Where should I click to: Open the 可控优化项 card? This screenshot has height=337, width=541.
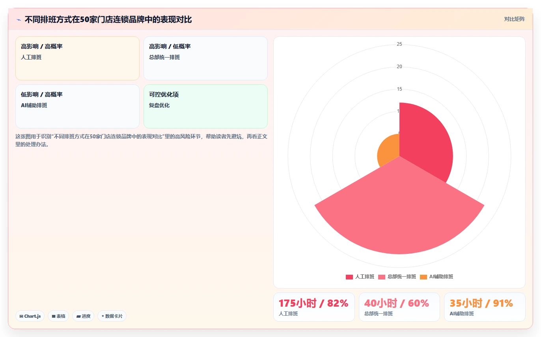205,106
